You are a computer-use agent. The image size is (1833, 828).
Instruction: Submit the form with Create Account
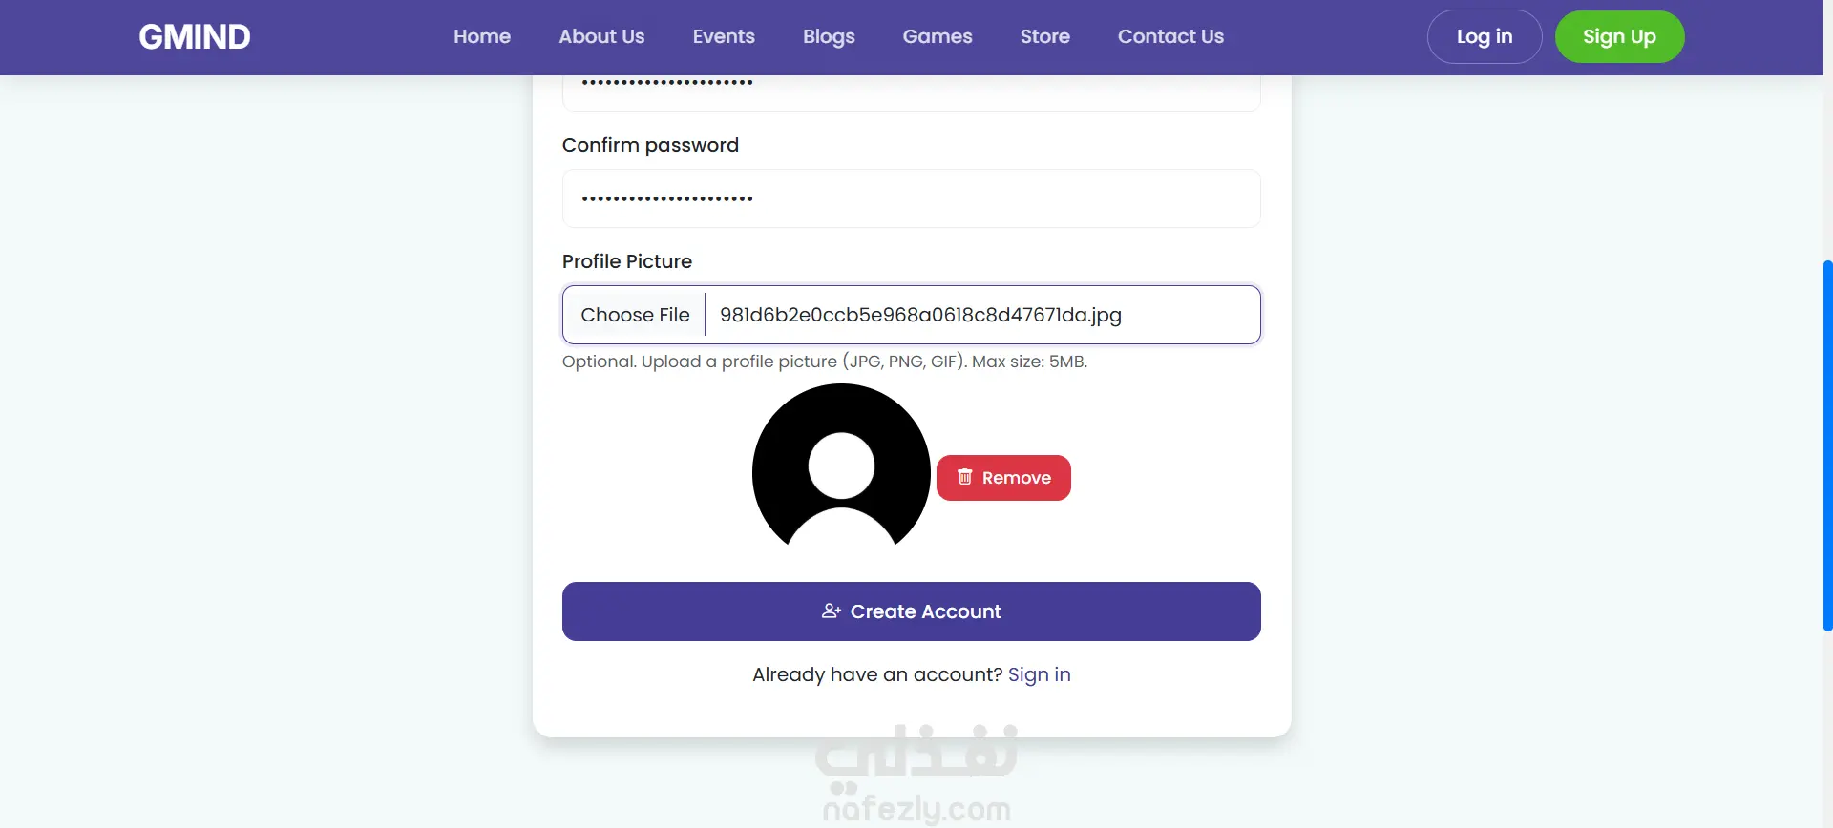pyautogui.click(x=911, y=611)
